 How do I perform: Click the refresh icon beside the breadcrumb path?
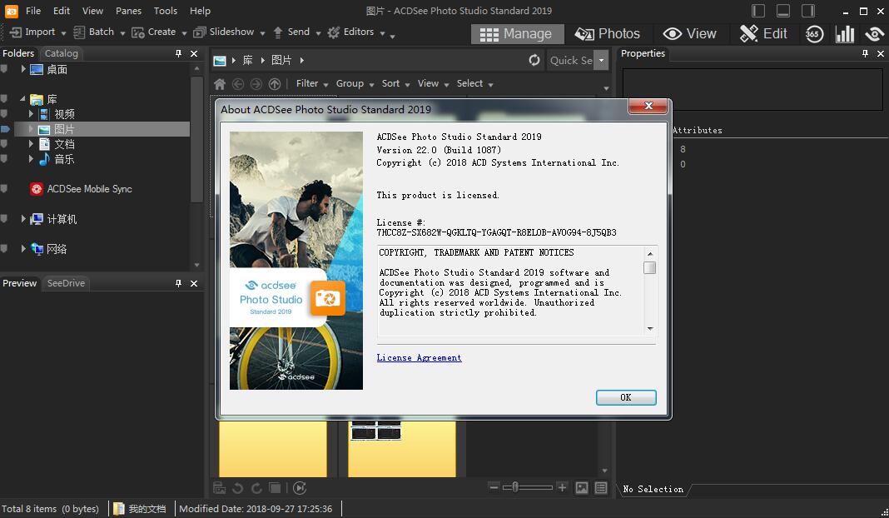click(534, 60)
